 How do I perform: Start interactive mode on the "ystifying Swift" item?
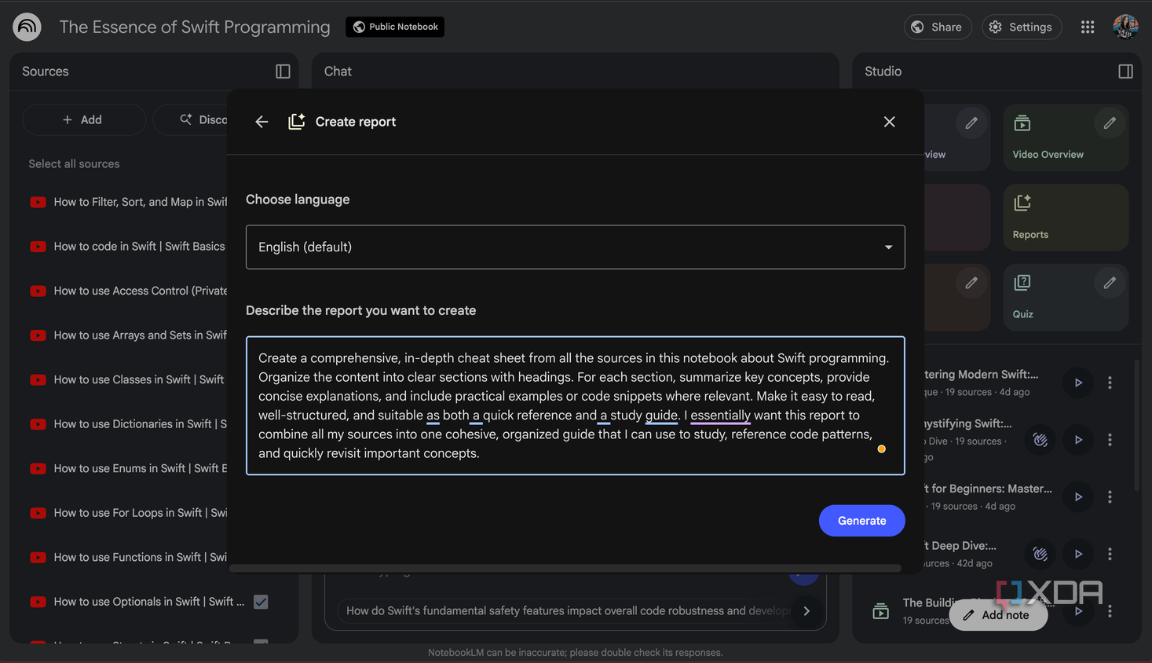1040,440
